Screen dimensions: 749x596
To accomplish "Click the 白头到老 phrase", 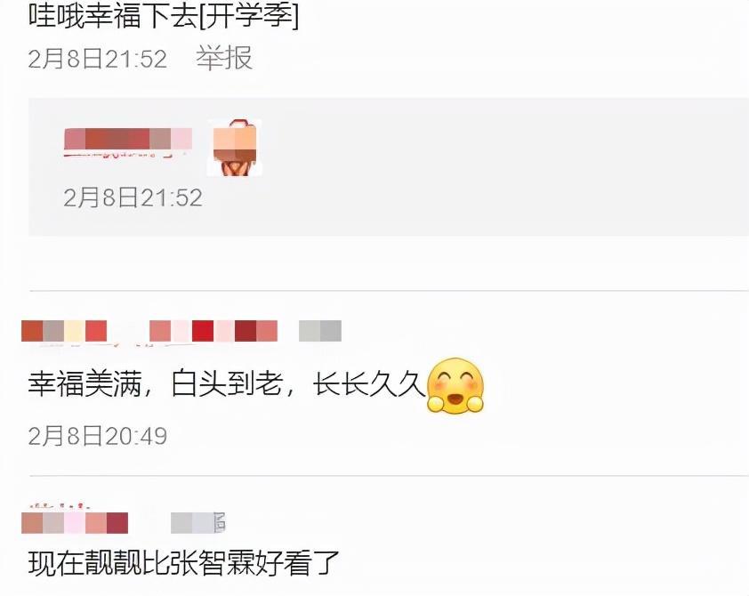I will point(227,384).
